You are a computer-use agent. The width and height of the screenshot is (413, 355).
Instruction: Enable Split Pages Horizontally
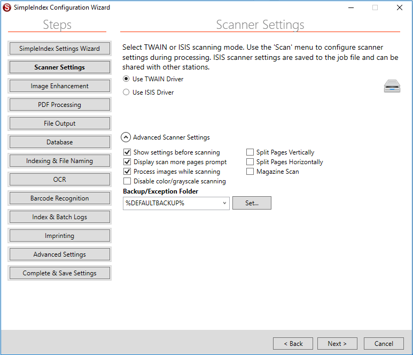(250, 162)
